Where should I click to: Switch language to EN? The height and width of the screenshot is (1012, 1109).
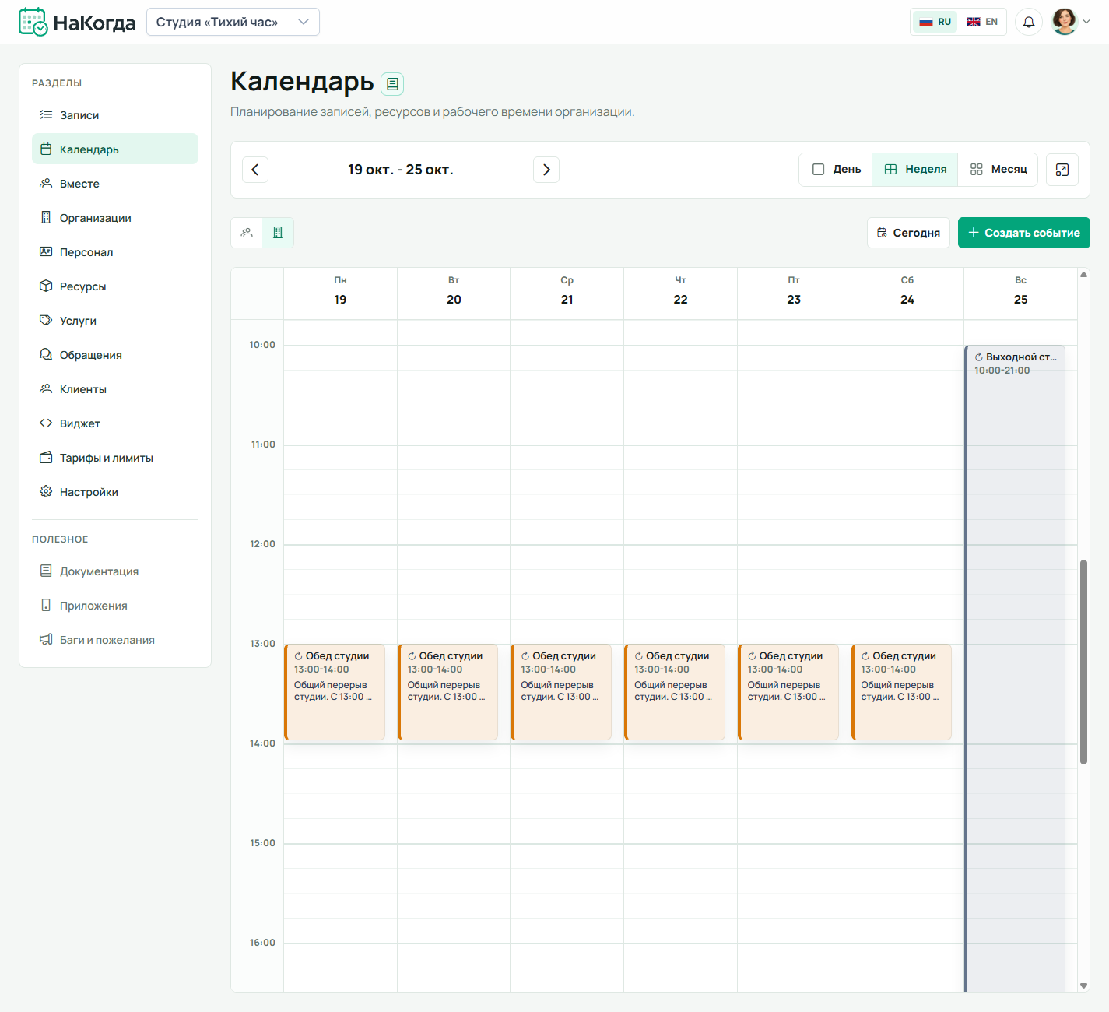982,22
